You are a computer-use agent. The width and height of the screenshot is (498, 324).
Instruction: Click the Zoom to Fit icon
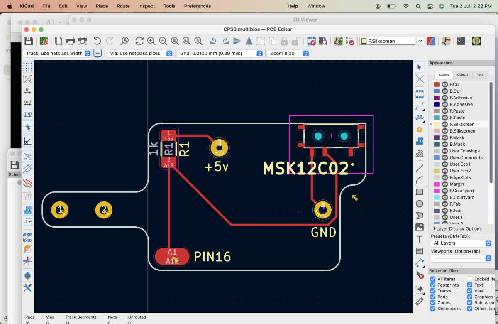175,41
